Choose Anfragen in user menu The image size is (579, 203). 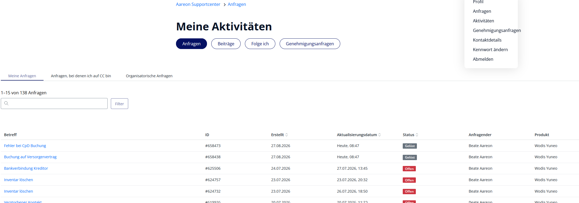tap(482, 11)
